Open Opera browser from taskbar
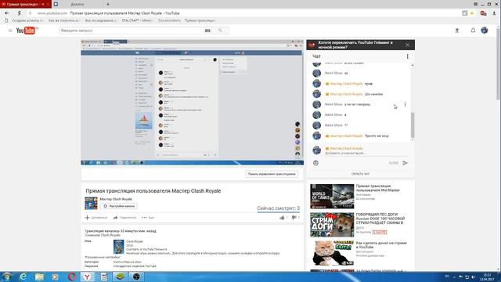This screenshot has height=282, width=501. (71, 277)
